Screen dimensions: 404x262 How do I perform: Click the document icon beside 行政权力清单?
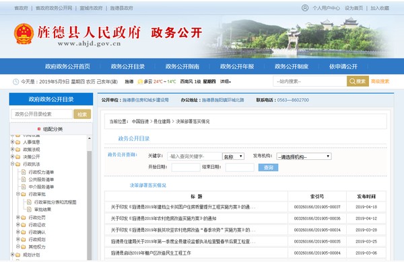click(24, 172)
